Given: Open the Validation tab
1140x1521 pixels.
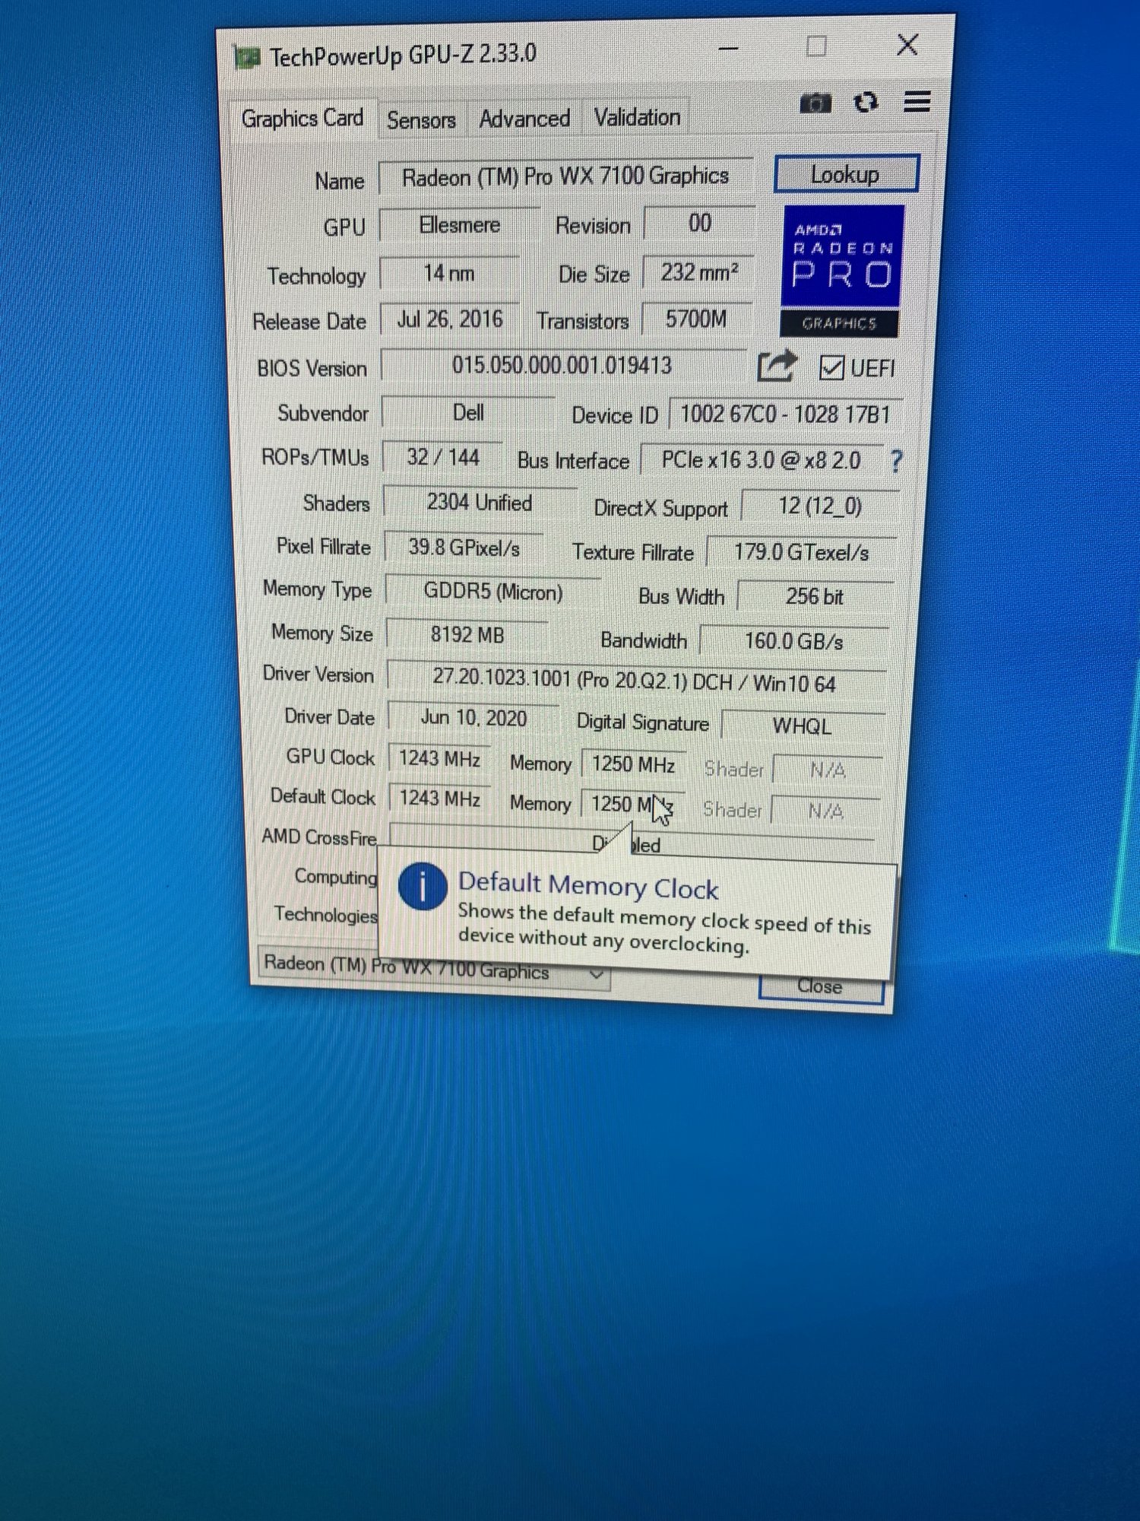Looking at the screenshot, I should click(x=637, y=117).
